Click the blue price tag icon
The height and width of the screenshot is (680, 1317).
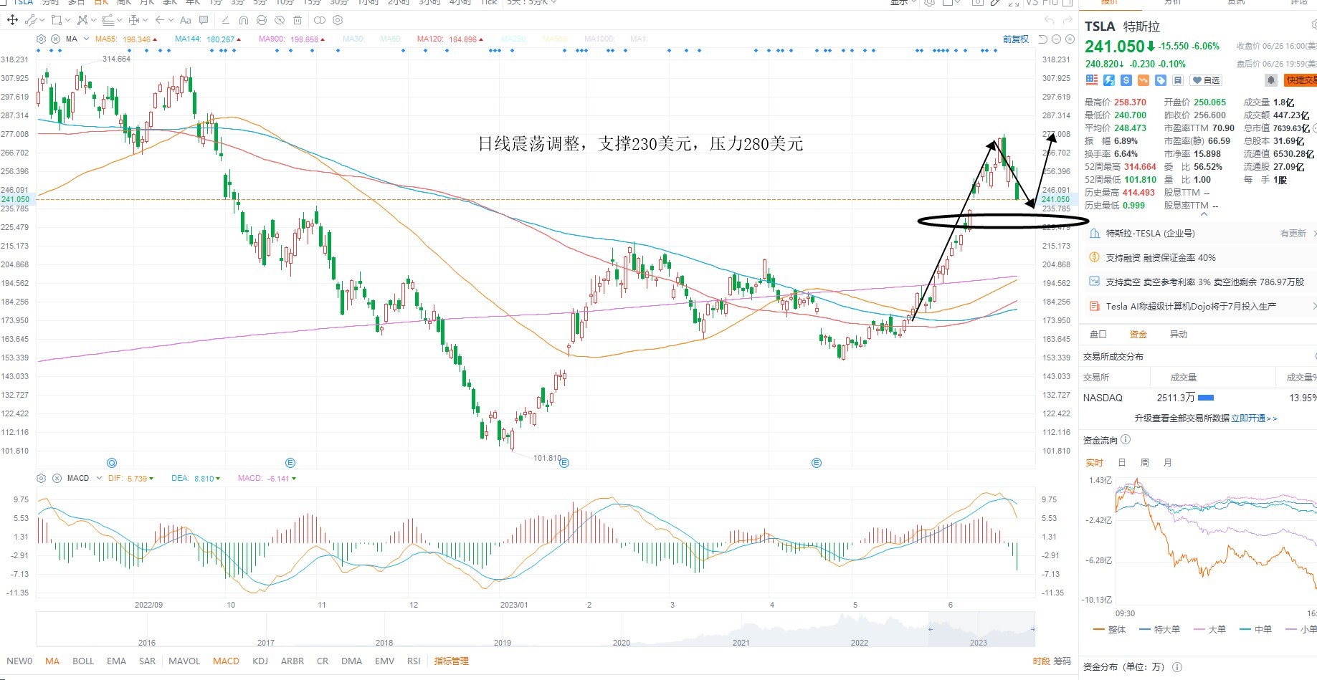[1161, 80]
